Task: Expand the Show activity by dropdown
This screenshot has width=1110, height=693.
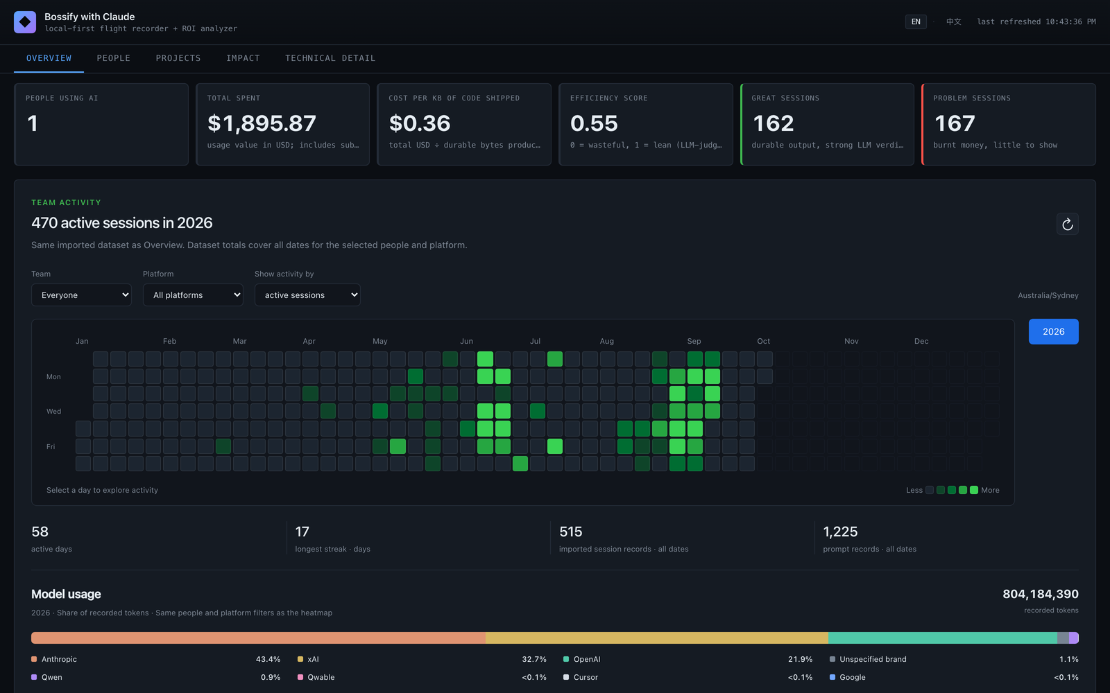Action: coord(307,295)
